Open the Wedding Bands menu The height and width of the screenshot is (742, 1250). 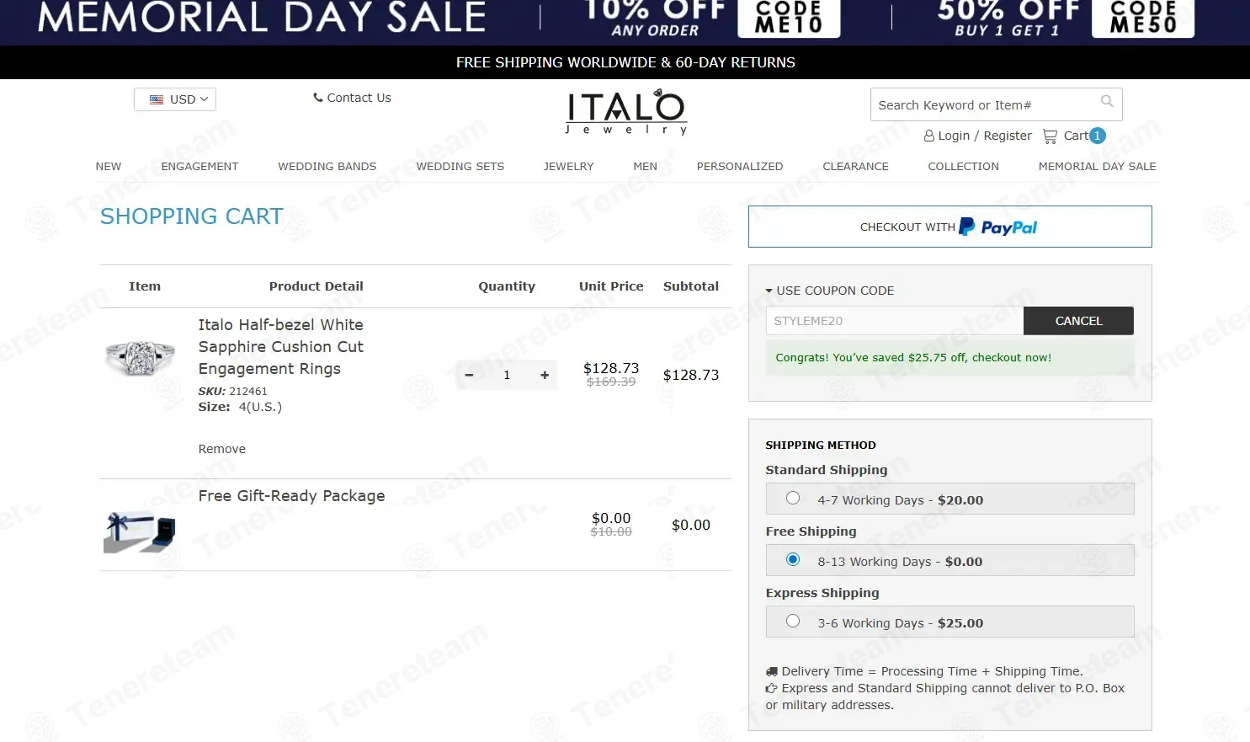click(327, 166)
